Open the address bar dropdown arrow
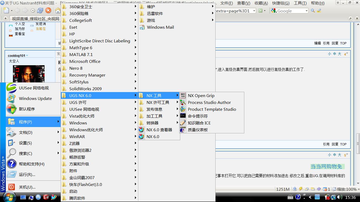This screenshot has width=360, height=202. [254, 11]
